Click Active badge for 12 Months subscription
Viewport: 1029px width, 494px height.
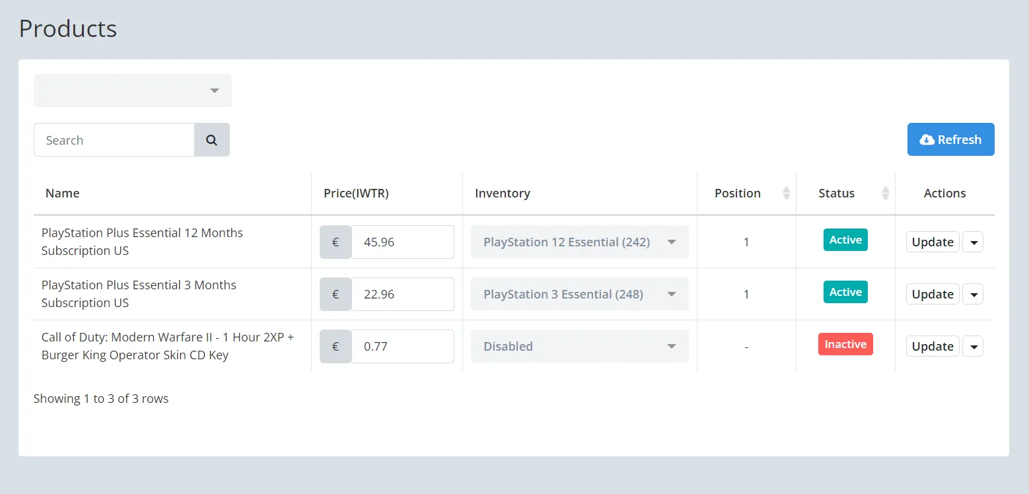845,240
